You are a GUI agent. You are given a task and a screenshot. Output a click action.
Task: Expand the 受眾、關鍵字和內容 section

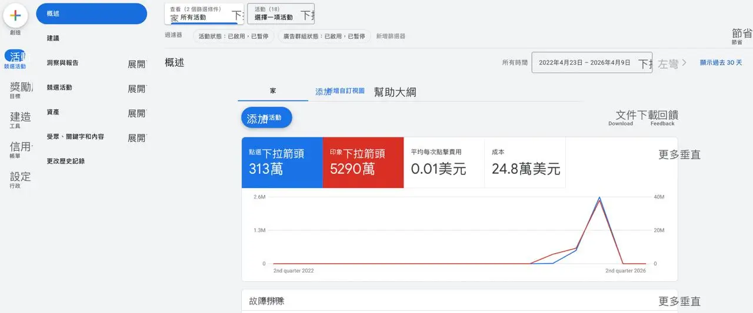pyautogui.click(x=136, y=138)
